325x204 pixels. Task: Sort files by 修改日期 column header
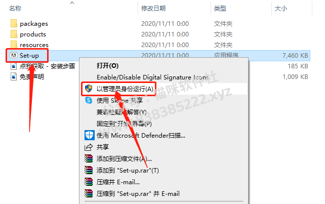(x=153, y=9)
